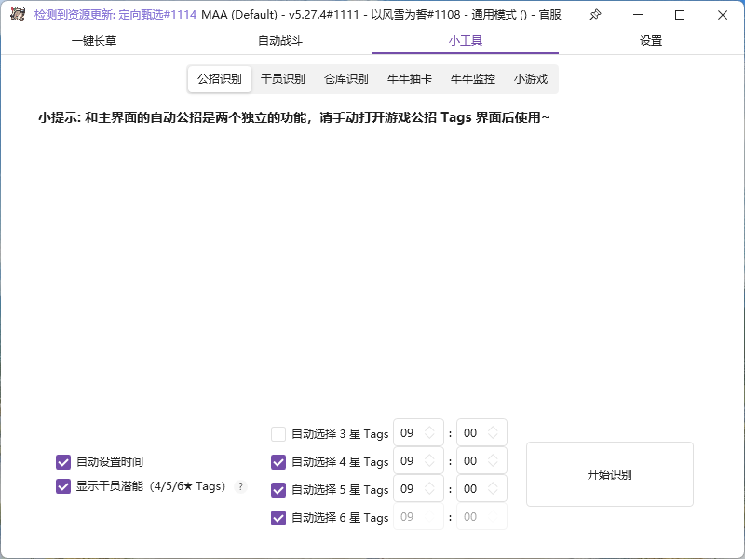Select the 公招识别 sub-tab
This screenshot has width=745, height=559.
coord(219,79)
